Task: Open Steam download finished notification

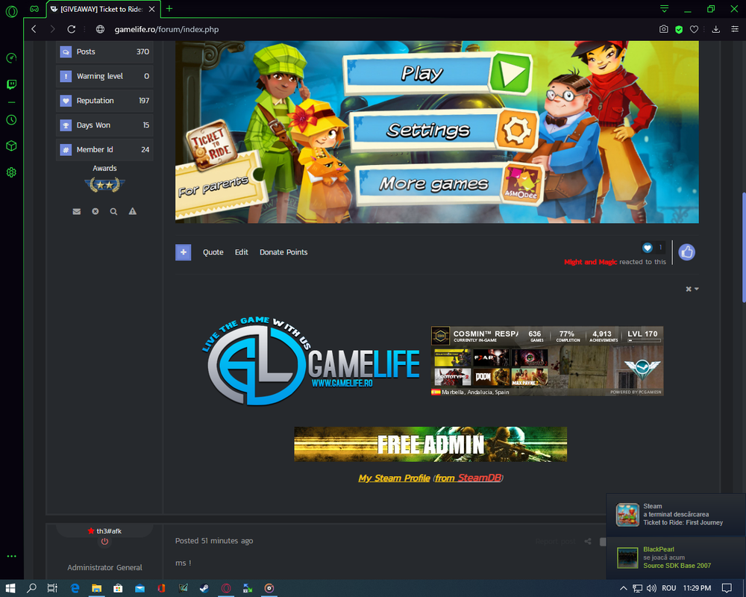Action: 676,515
